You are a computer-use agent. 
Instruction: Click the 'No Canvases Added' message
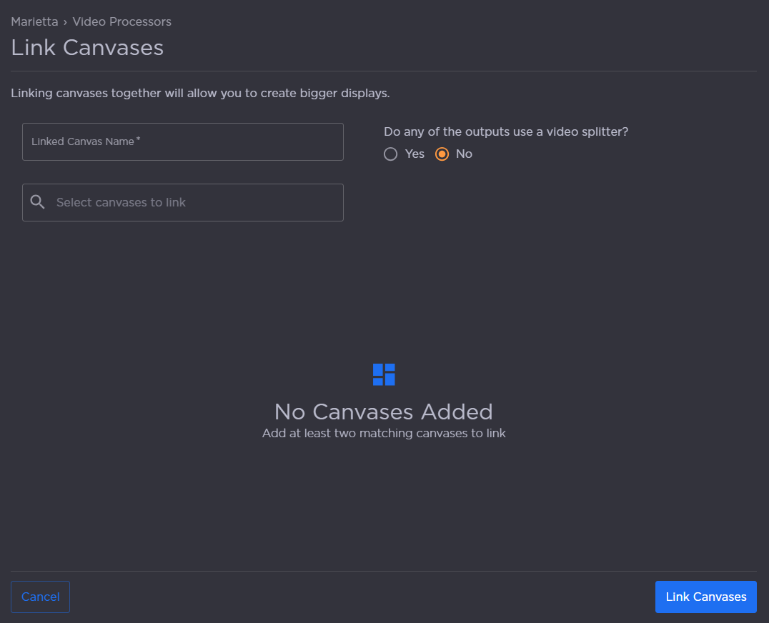(x=384, y=412)
